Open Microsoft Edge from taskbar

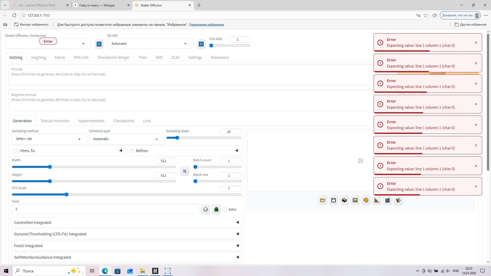pyautogui.click(x=105, y=271)
